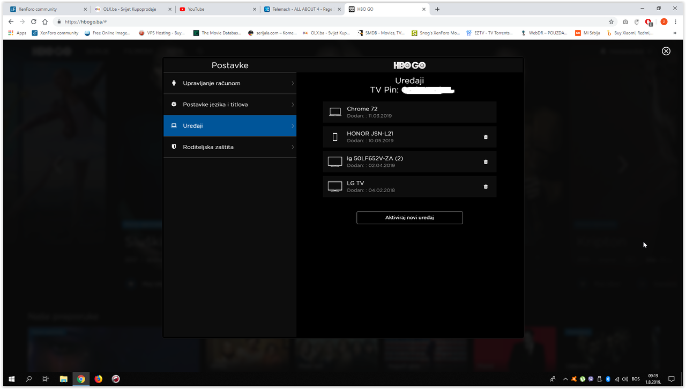Open the Mi Srbija bookmark

(x=587, y=33)
